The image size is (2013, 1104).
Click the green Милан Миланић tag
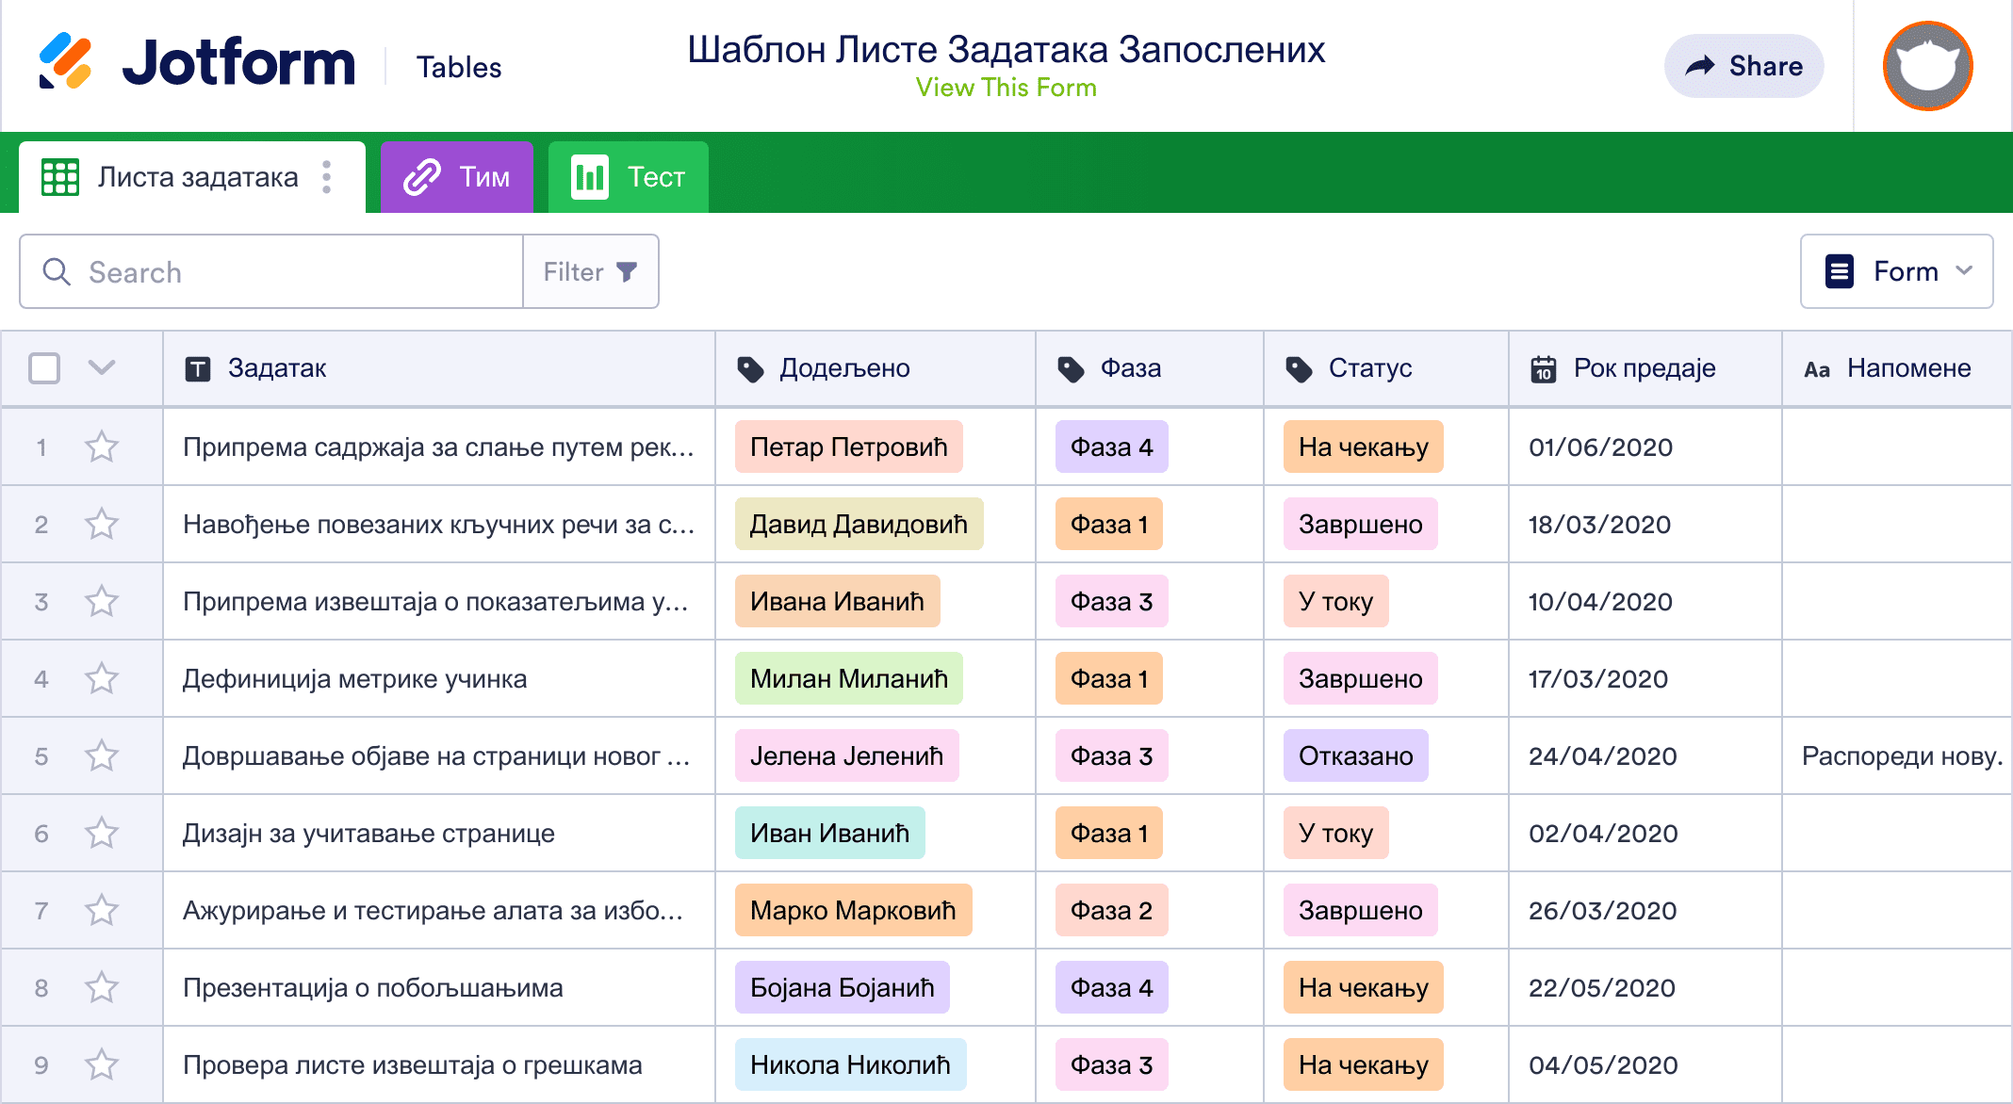(x=849, y=678)
